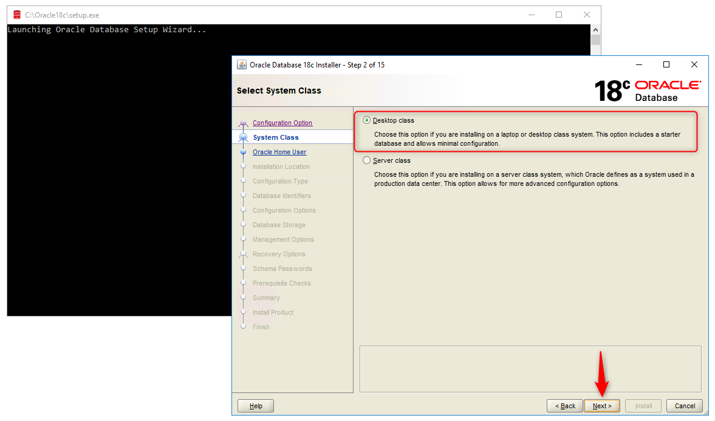Image resolution: width=715 pixels, height=421 pixels.
Task: Click the 'Install Product' step text
Action: coord(273,312)
